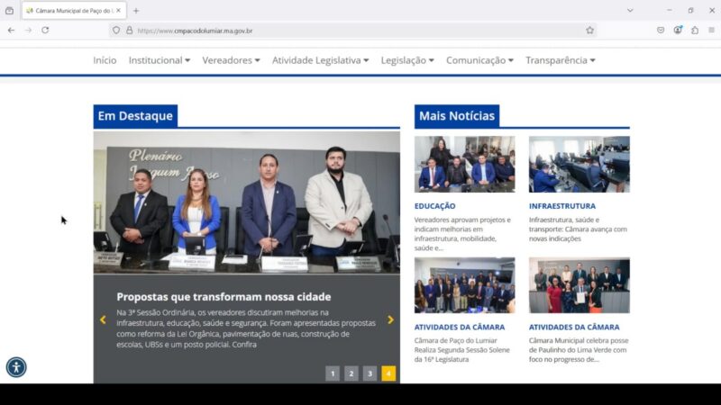Close the Câmara Municipal tab
Viewport: 721px width, 405px height.
(x=119, y=10)
